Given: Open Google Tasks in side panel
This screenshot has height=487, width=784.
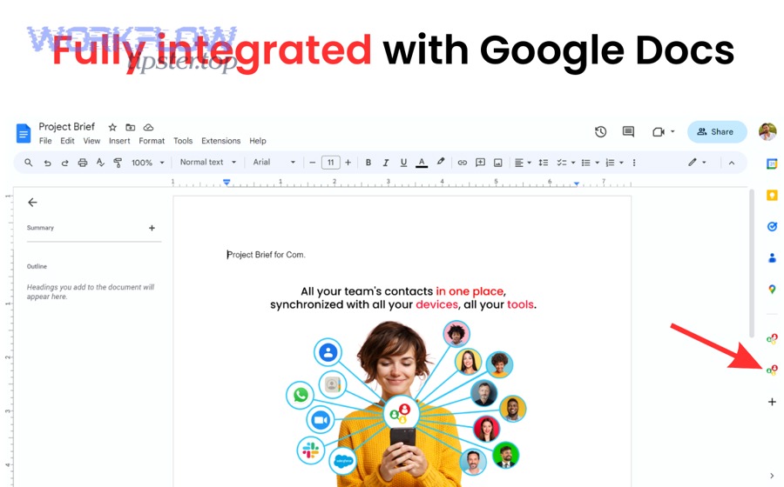Looking at the screenshot, I should pos(772,226).
